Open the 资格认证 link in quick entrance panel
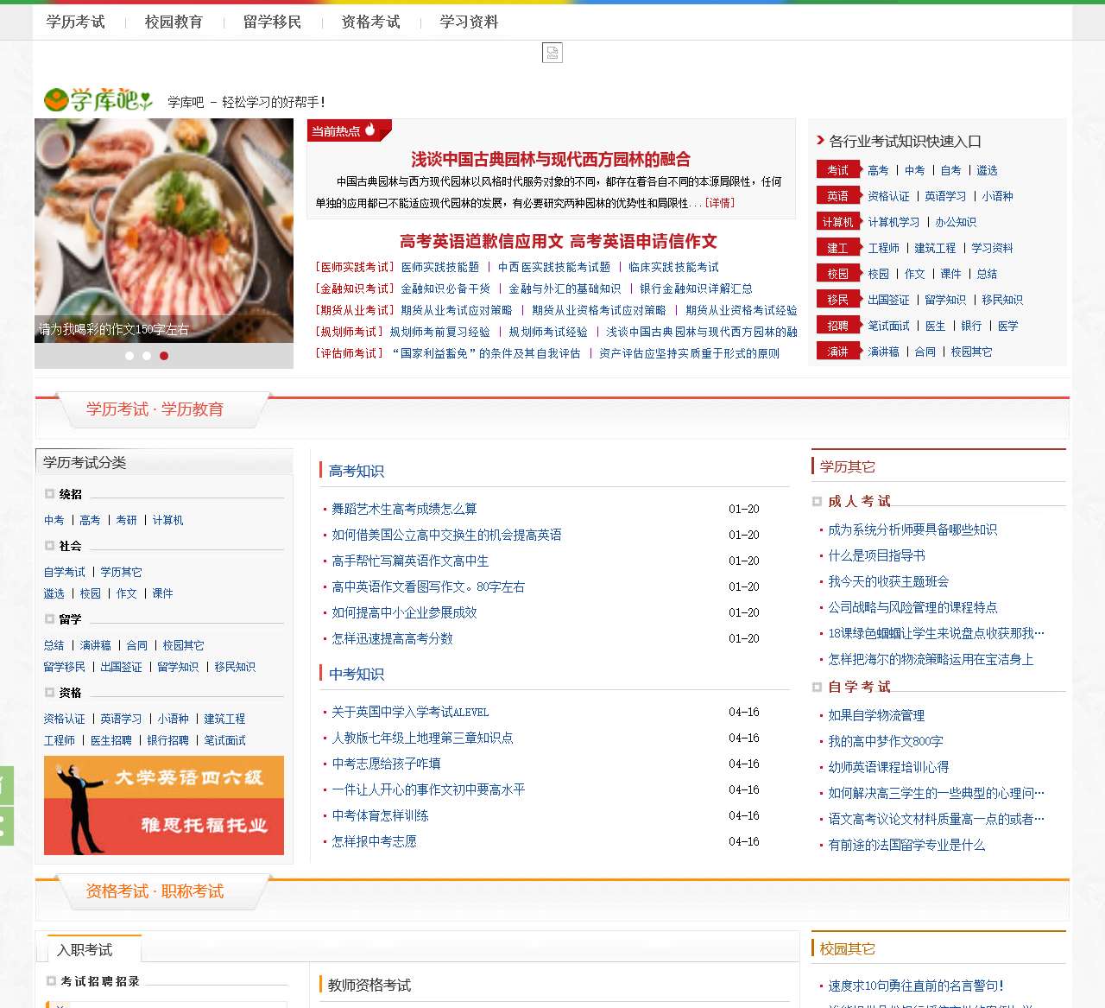Screen dimensions: 1105x1008 click(x=888, y=196)
